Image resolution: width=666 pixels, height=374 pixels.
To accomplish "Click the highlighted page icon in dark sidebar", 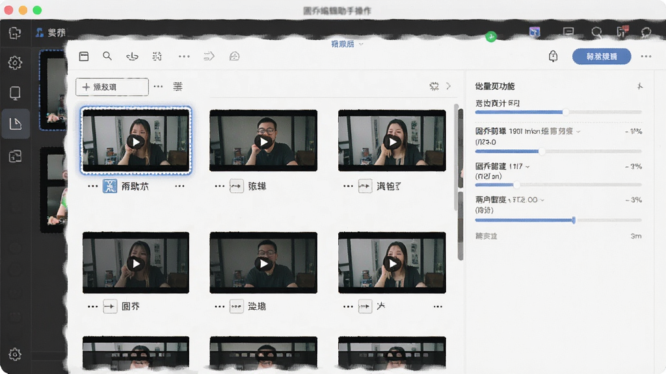I will click(16, 124).
